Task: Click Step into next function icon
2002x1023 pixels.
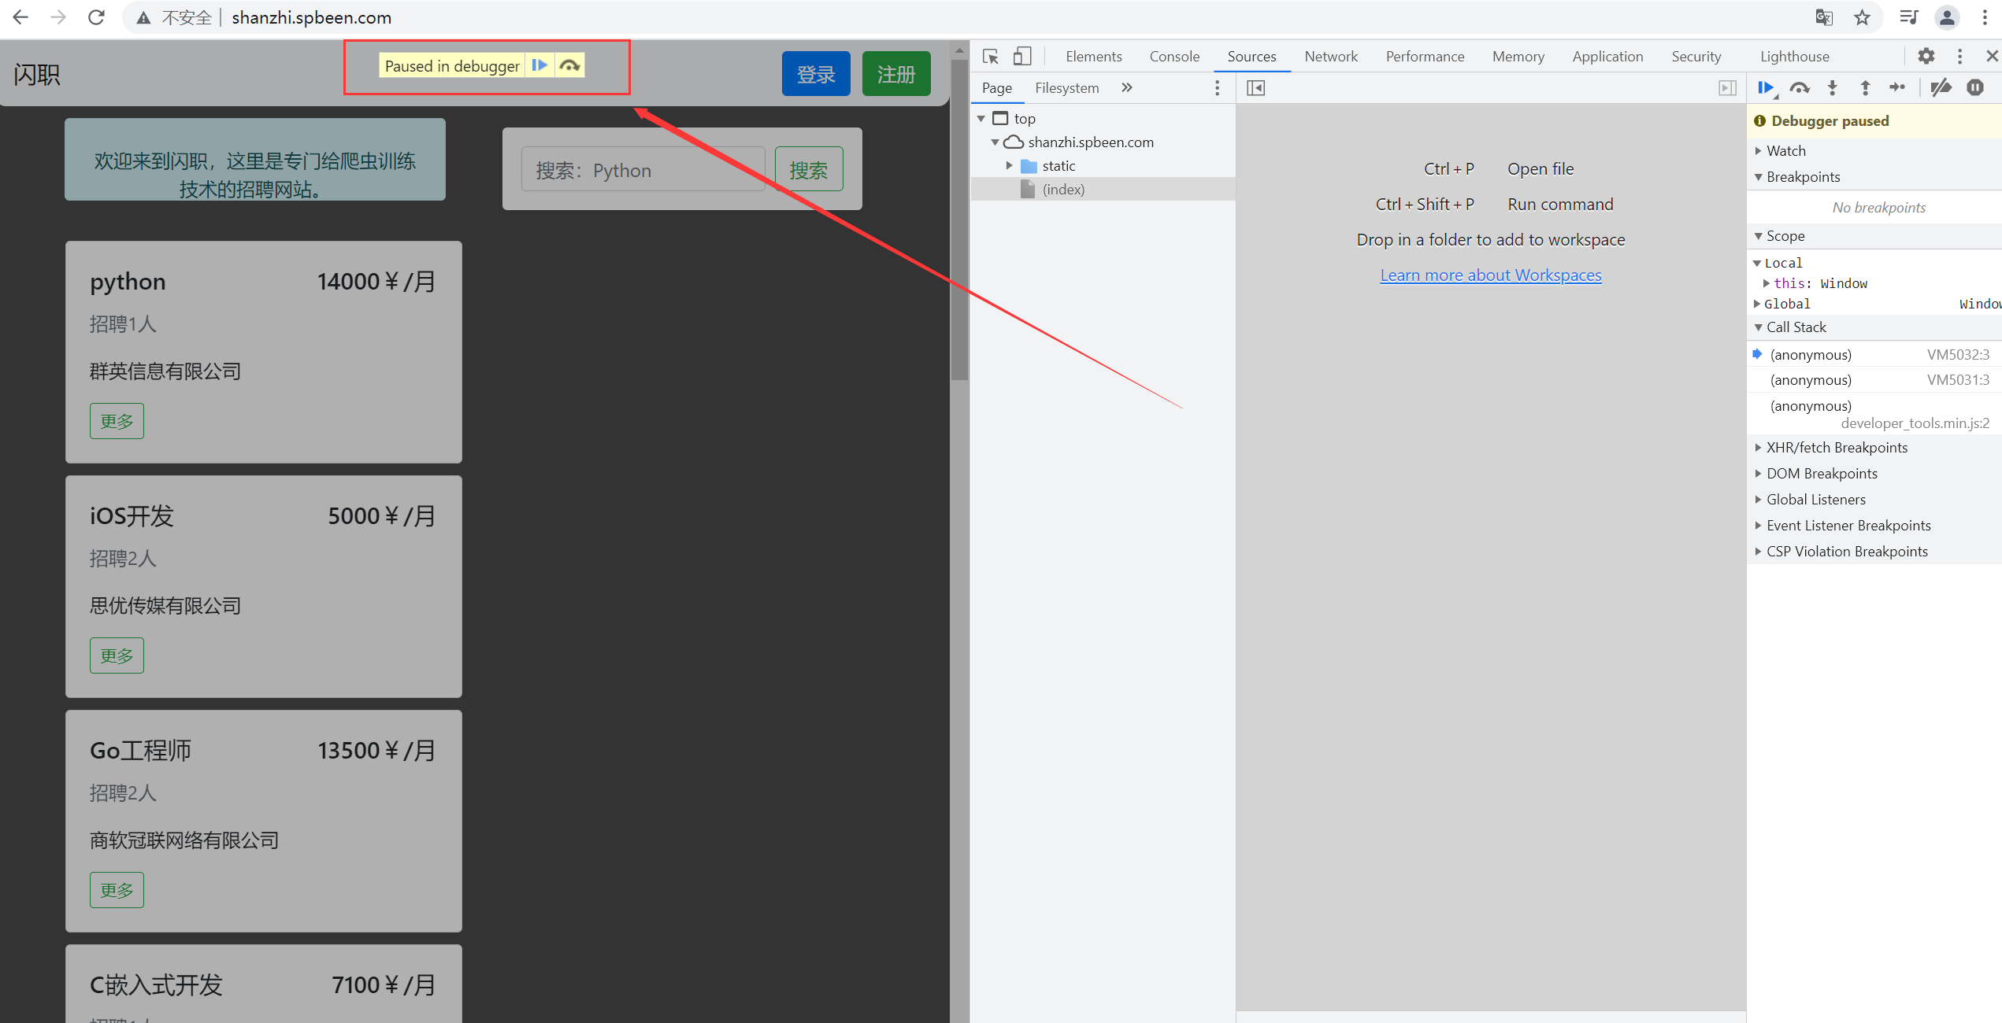Action: (1832, 88)
